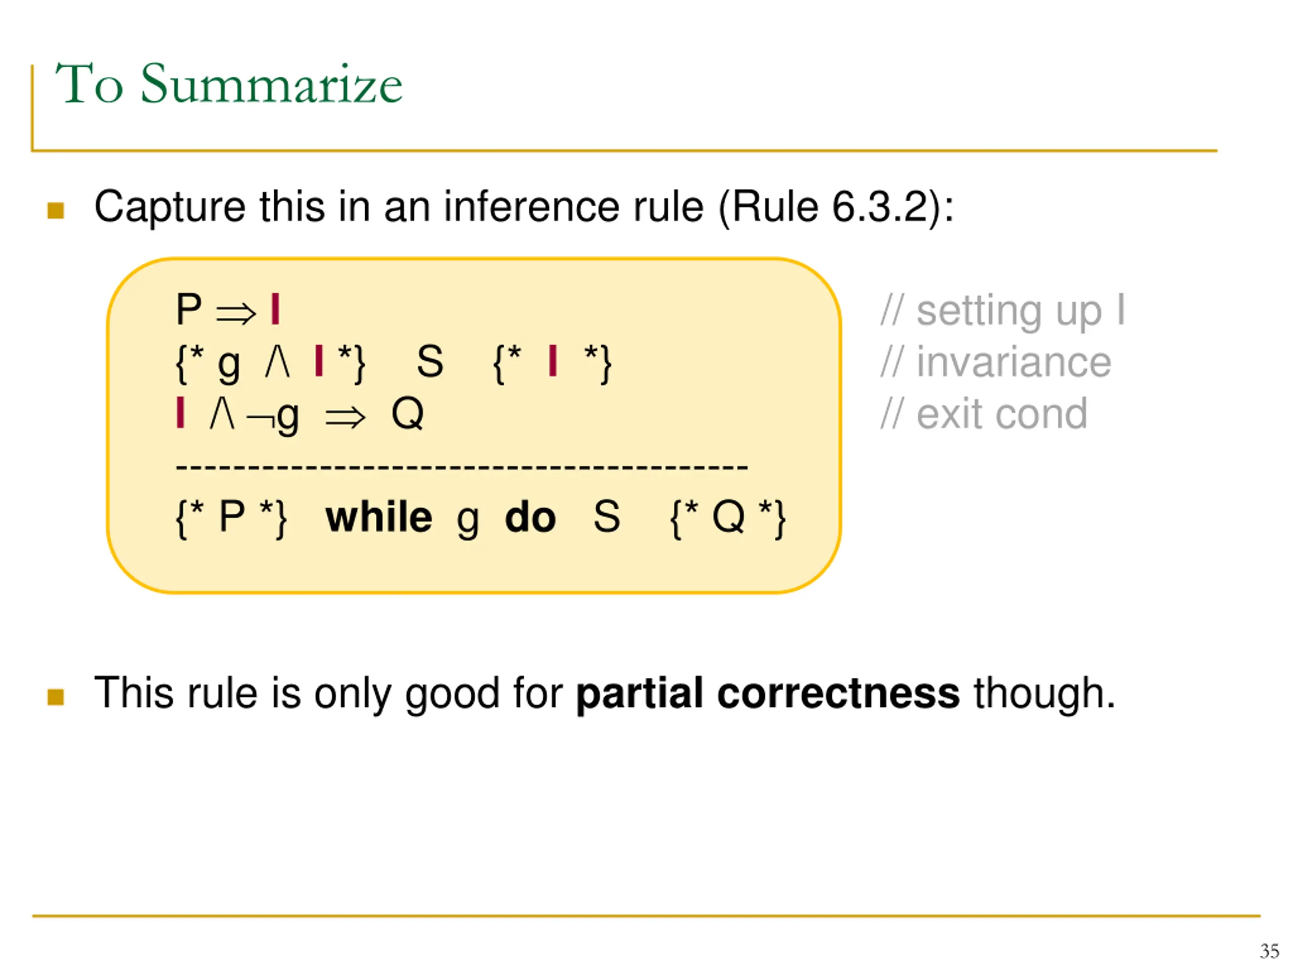
Task: Click the "// exit cond" comment
Action: tap(984, 414)
